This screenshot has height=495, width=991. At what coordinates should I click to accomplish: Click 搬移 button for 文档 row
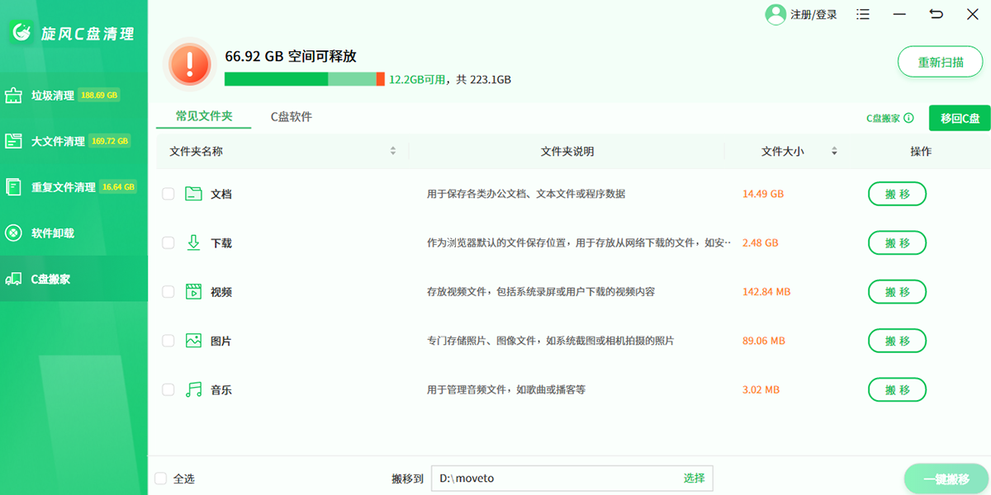coord(897,194)
